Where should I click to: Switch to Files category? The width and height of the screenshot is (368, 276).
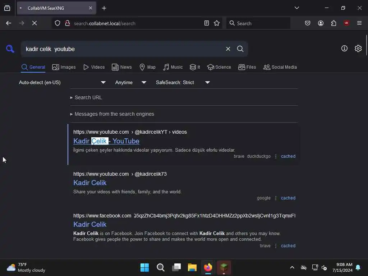[x=247, y=67]
